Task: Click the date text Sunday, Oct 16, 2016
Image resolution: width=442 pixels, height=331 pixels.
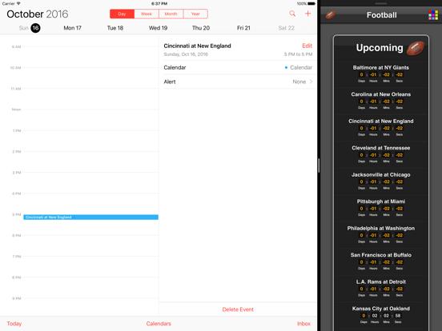Action: 186,54
